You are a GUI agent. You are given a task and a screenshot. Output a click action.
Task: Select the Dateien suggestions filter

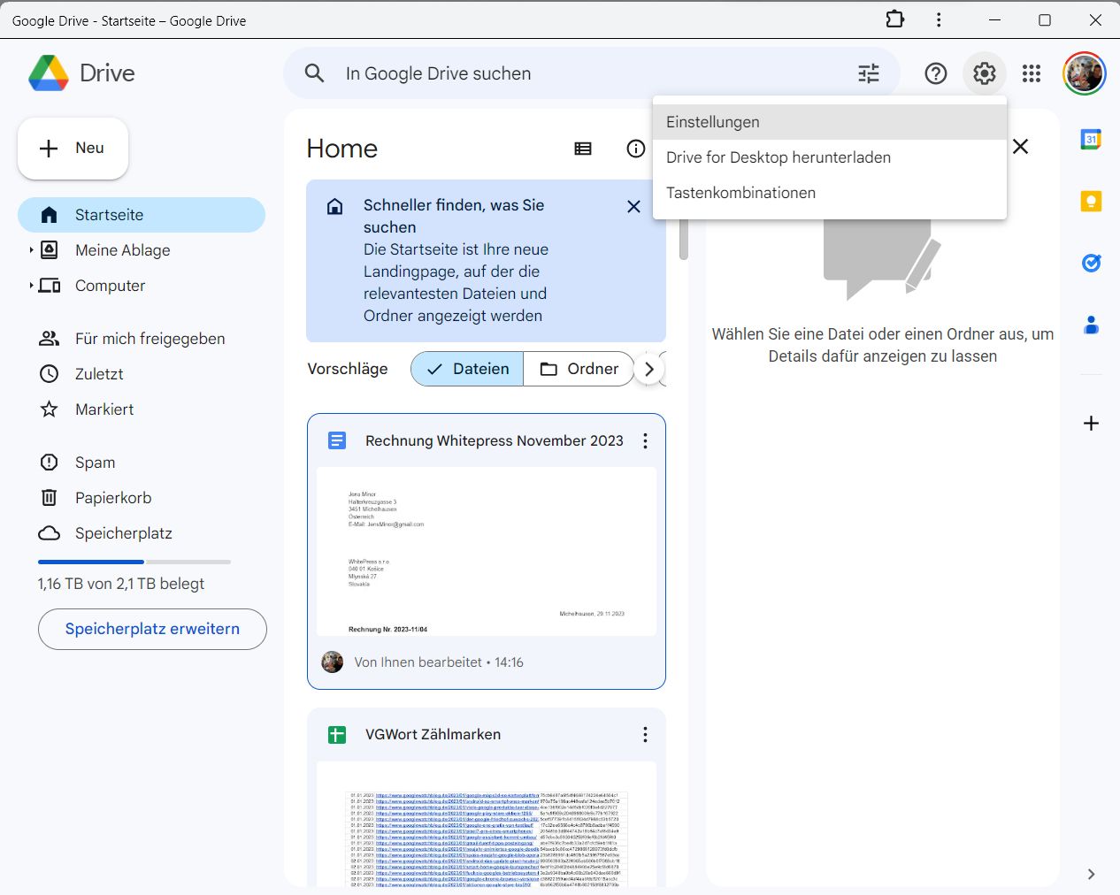(467, 369)
